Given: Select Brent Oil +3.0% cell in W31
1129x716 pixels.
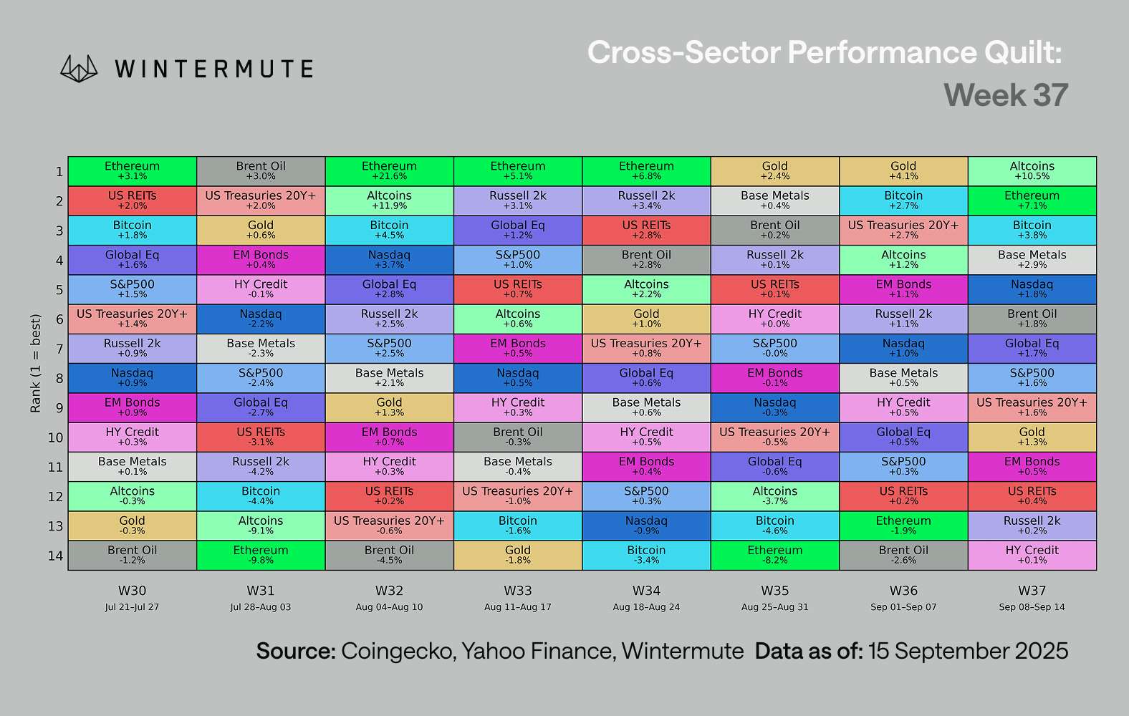Looking at the screenshot, I should [261, 171].
